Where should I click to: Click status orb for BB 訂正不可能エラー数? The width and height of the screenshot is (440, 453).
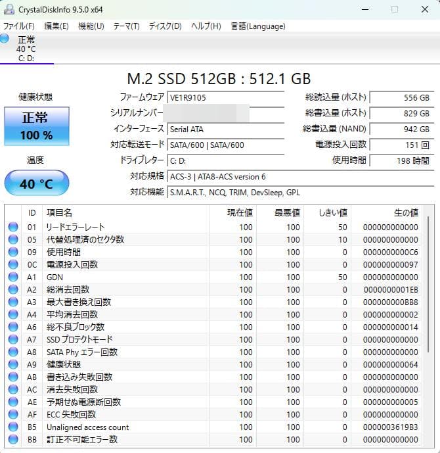click(13, 439)
